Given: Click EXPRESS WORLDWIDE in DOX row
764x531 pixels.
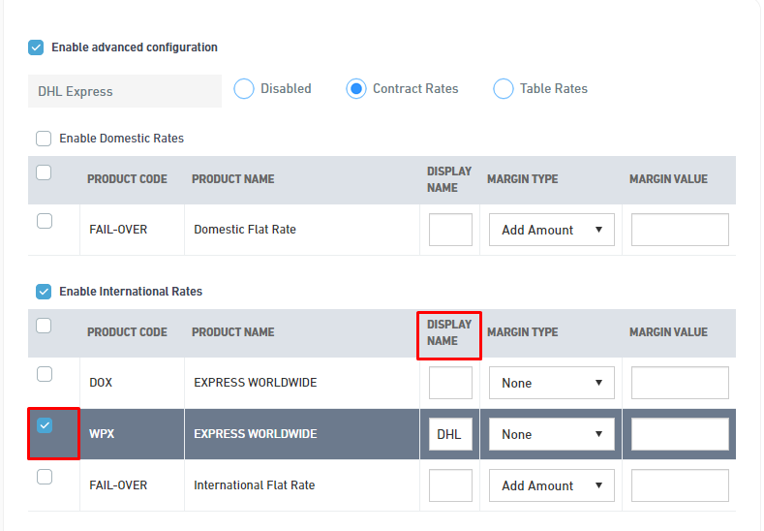Looking at the screenshot, I should pos(256,383).
